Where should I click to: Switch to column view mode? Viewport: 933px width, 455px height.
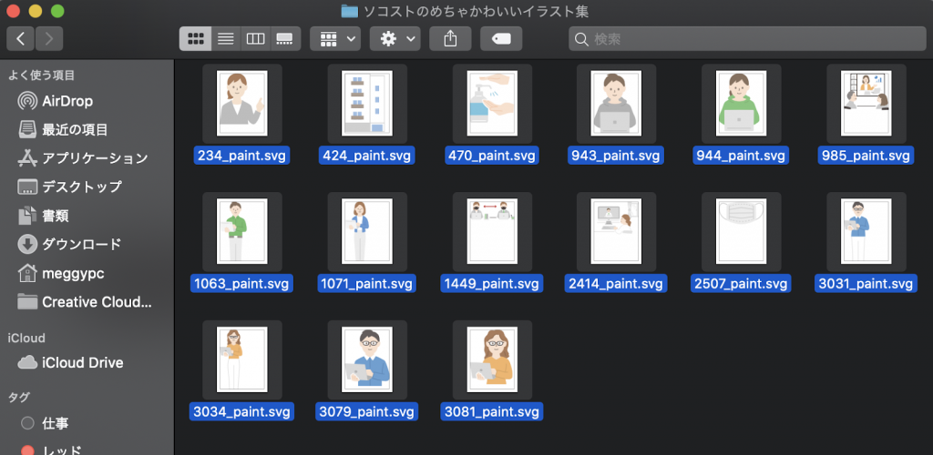(255, 38)
